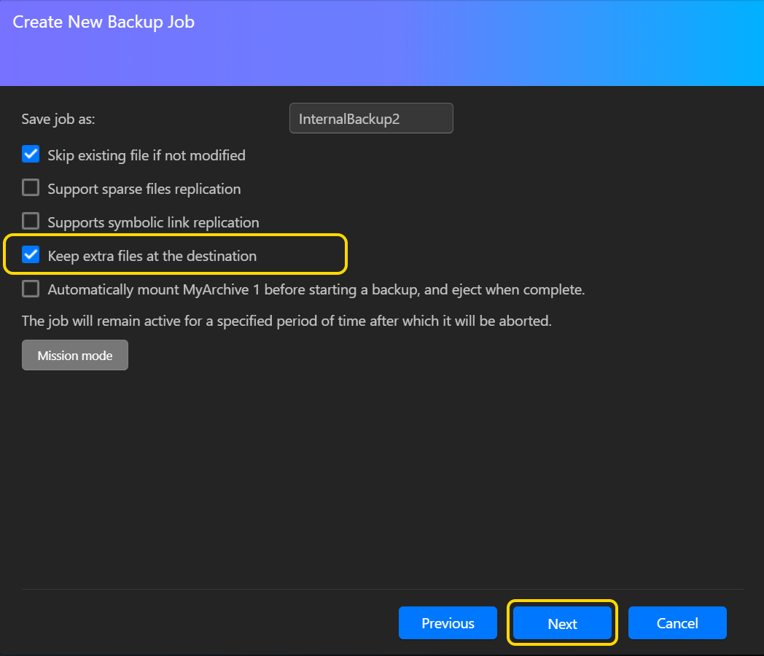Open Mission mode settings

75,356
